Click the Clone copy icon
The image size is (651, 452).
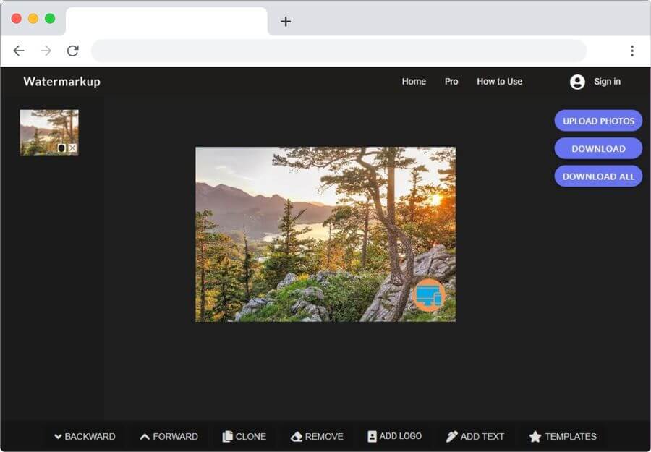pyautogui.click(x=227, y=437)
